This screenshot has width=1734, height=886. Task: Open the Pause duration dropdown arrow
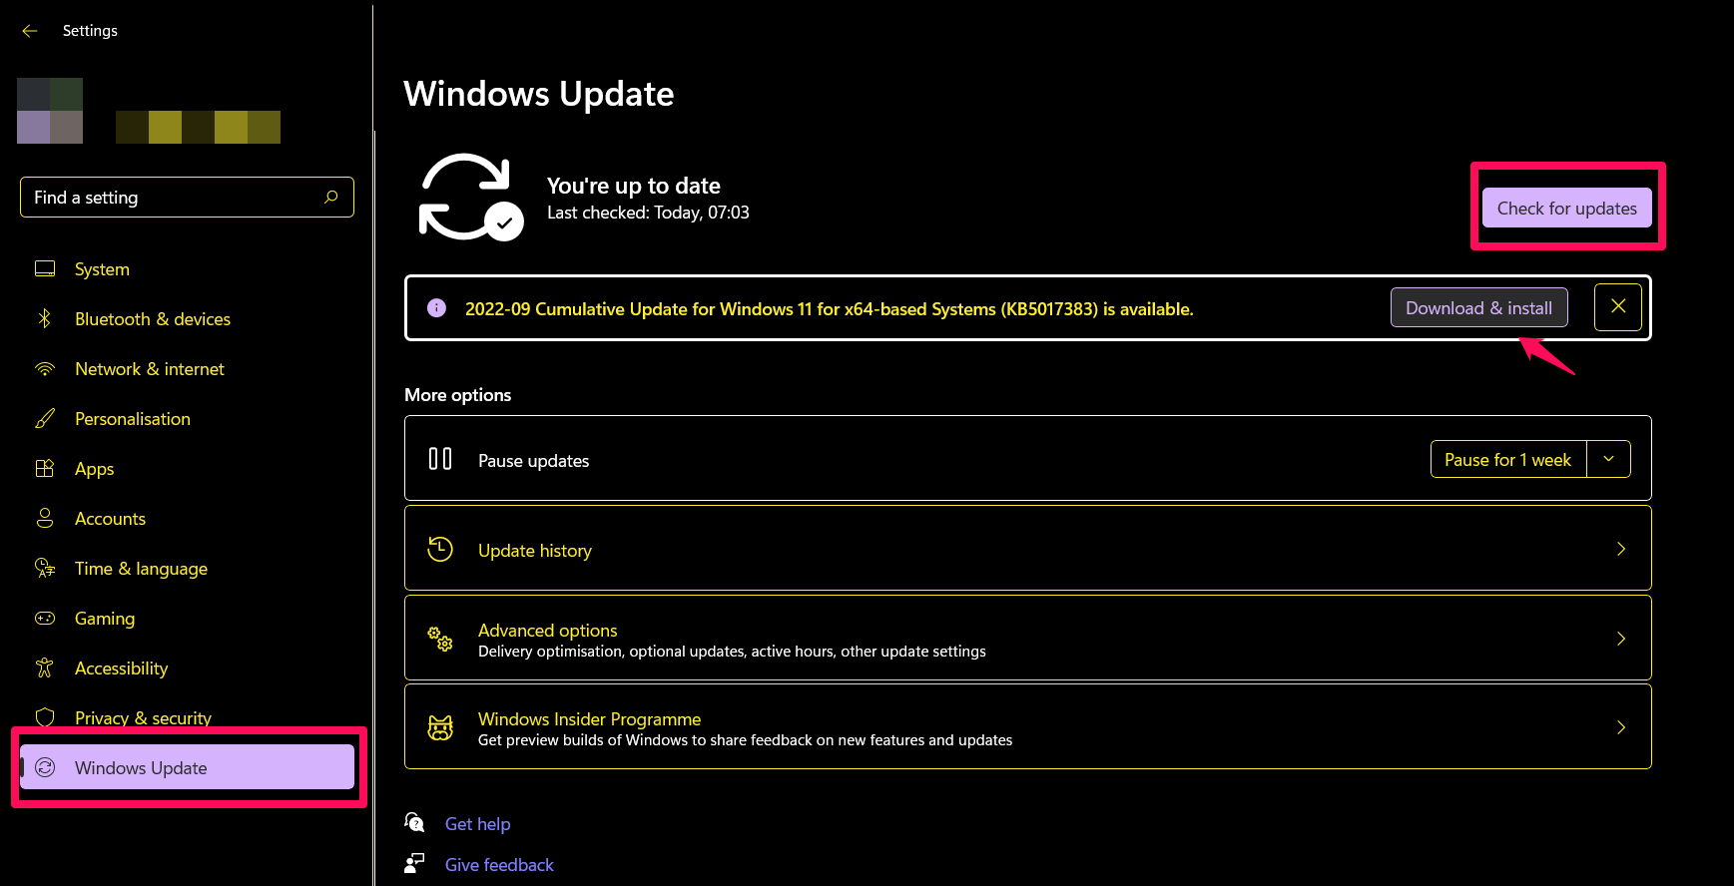click(1608, 459)
